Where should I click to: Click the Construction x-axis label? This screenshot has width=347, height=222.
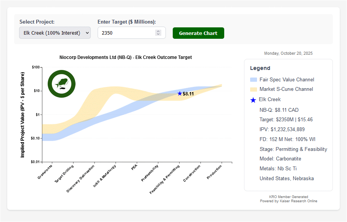pyautogui.click(x=192, y=173)
